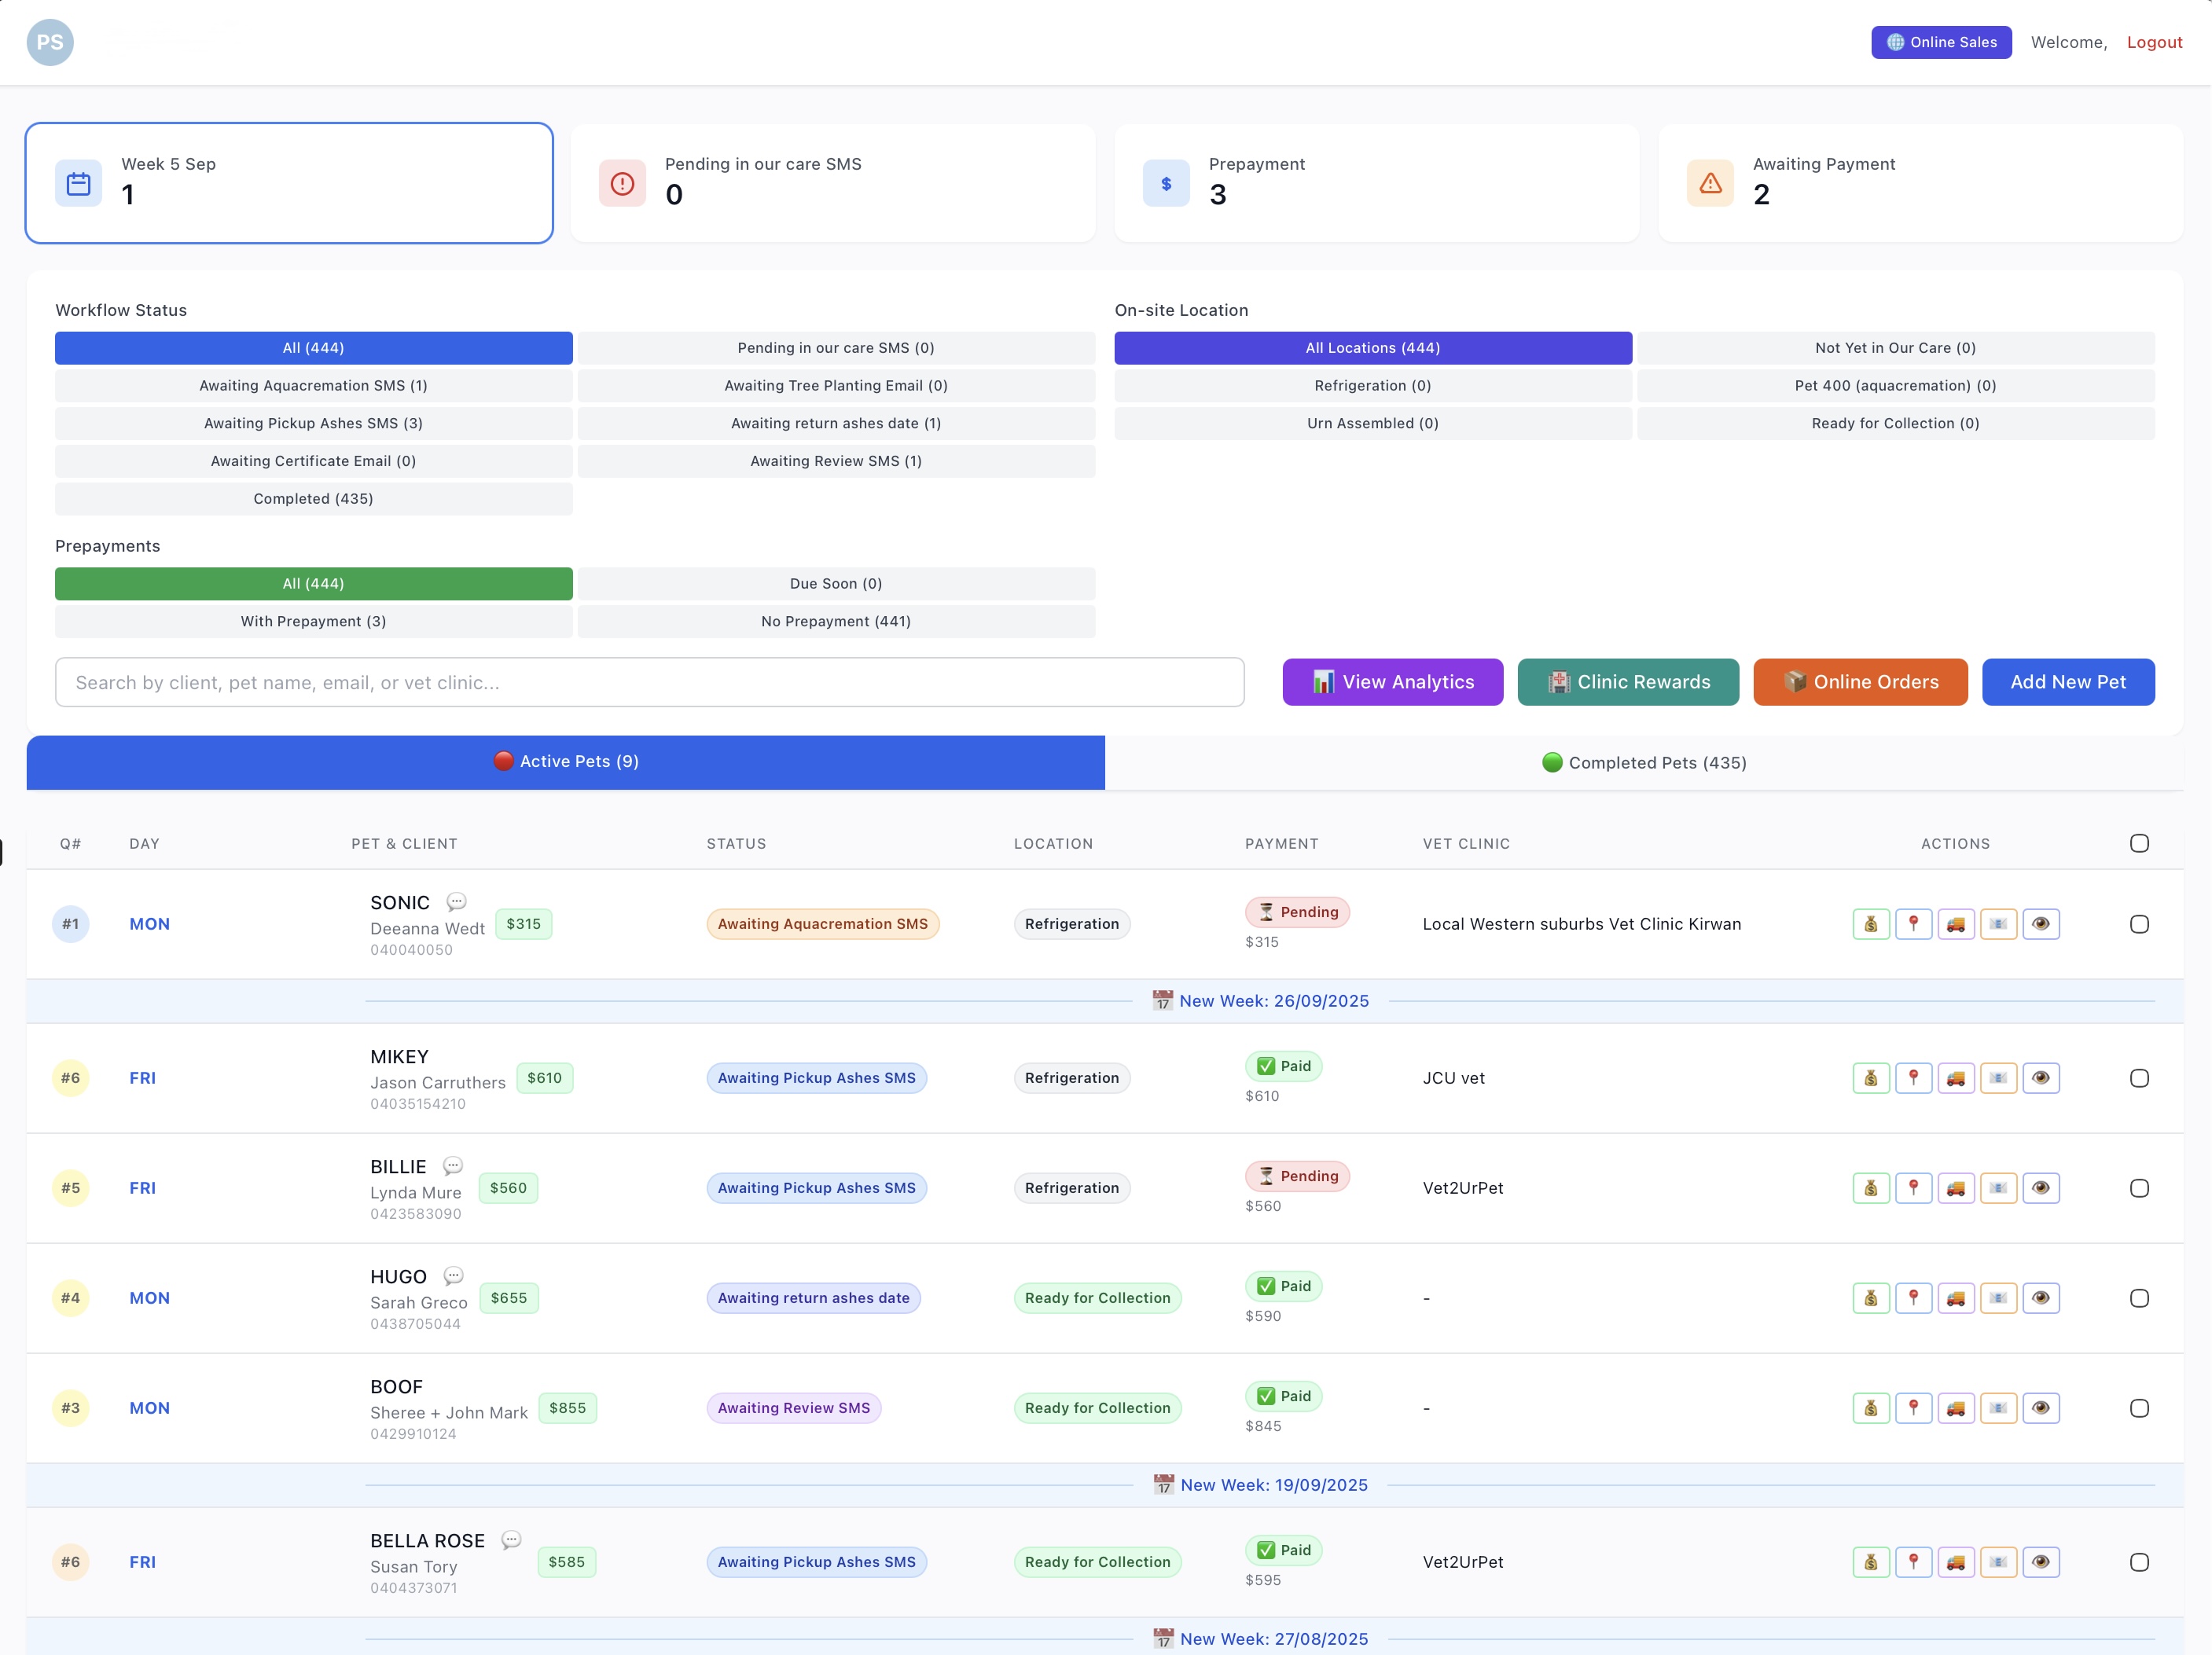Image resolution: width=2212 pixels, height=1655 pixels.
Task: Open Clinic Rewards
Action: (1628, 682)
